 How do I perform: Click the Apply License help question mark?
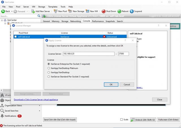click(125, 40)
